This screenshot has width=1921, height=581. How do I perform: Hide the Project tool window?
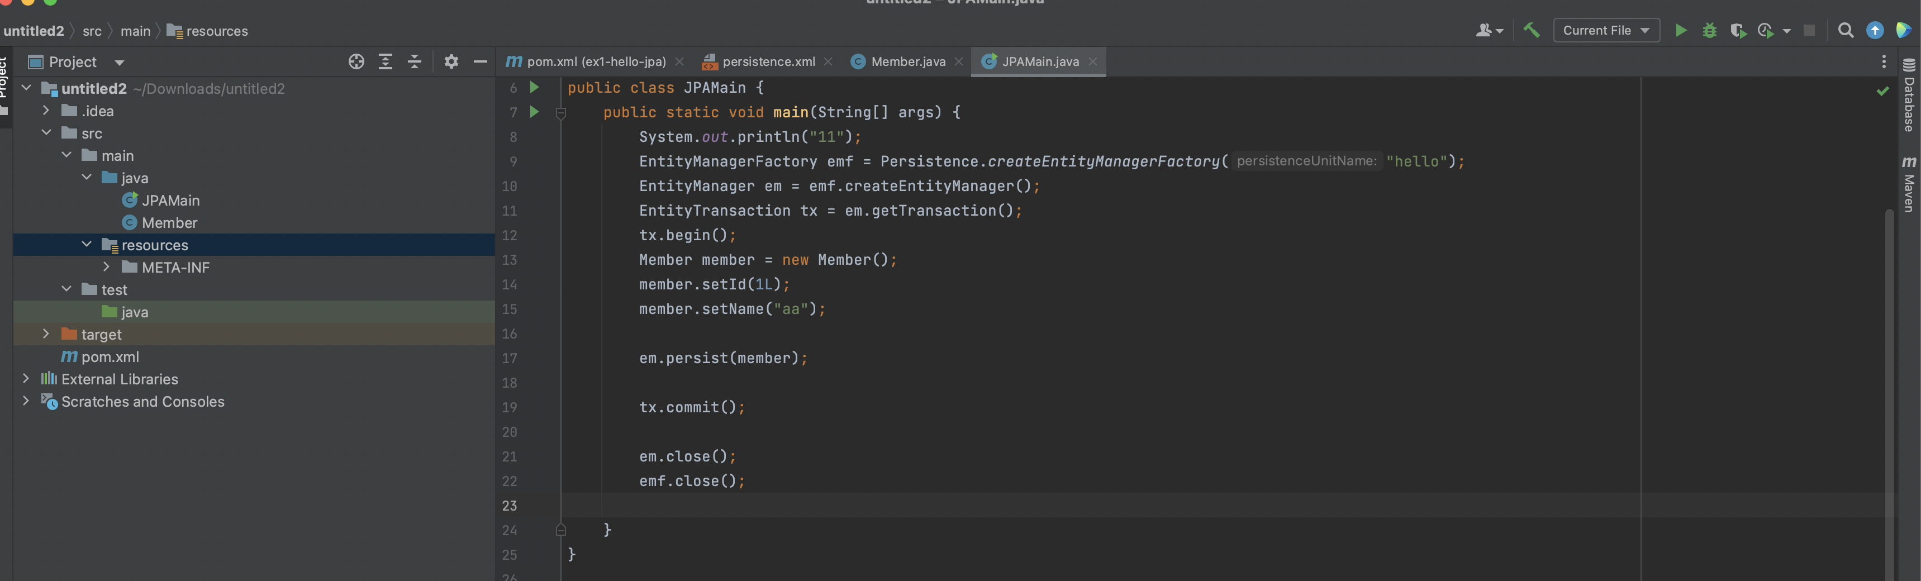click(481, 62)
